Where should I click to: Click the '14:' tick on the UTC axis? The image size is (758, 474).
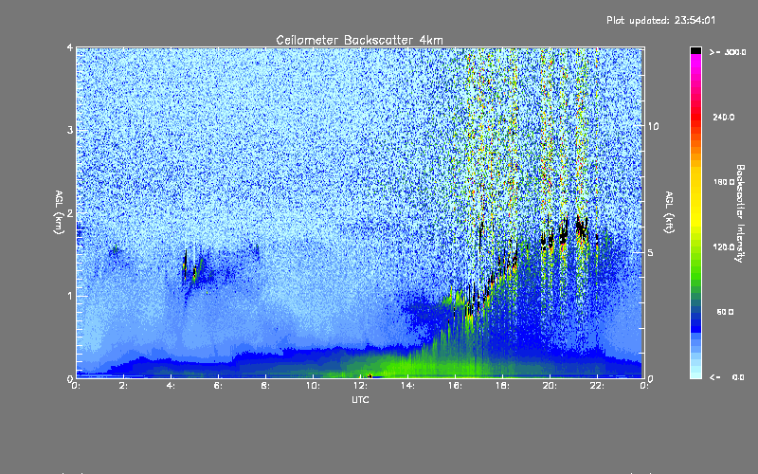pos(407,386)
